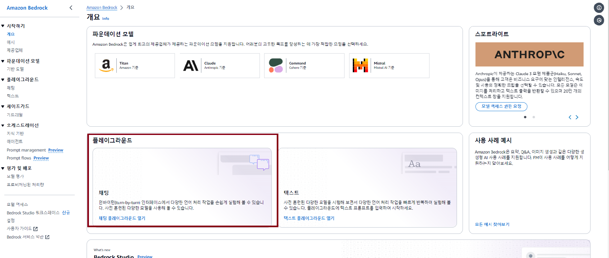Show previous spotlight slide arrow

(x=570, y=117)
